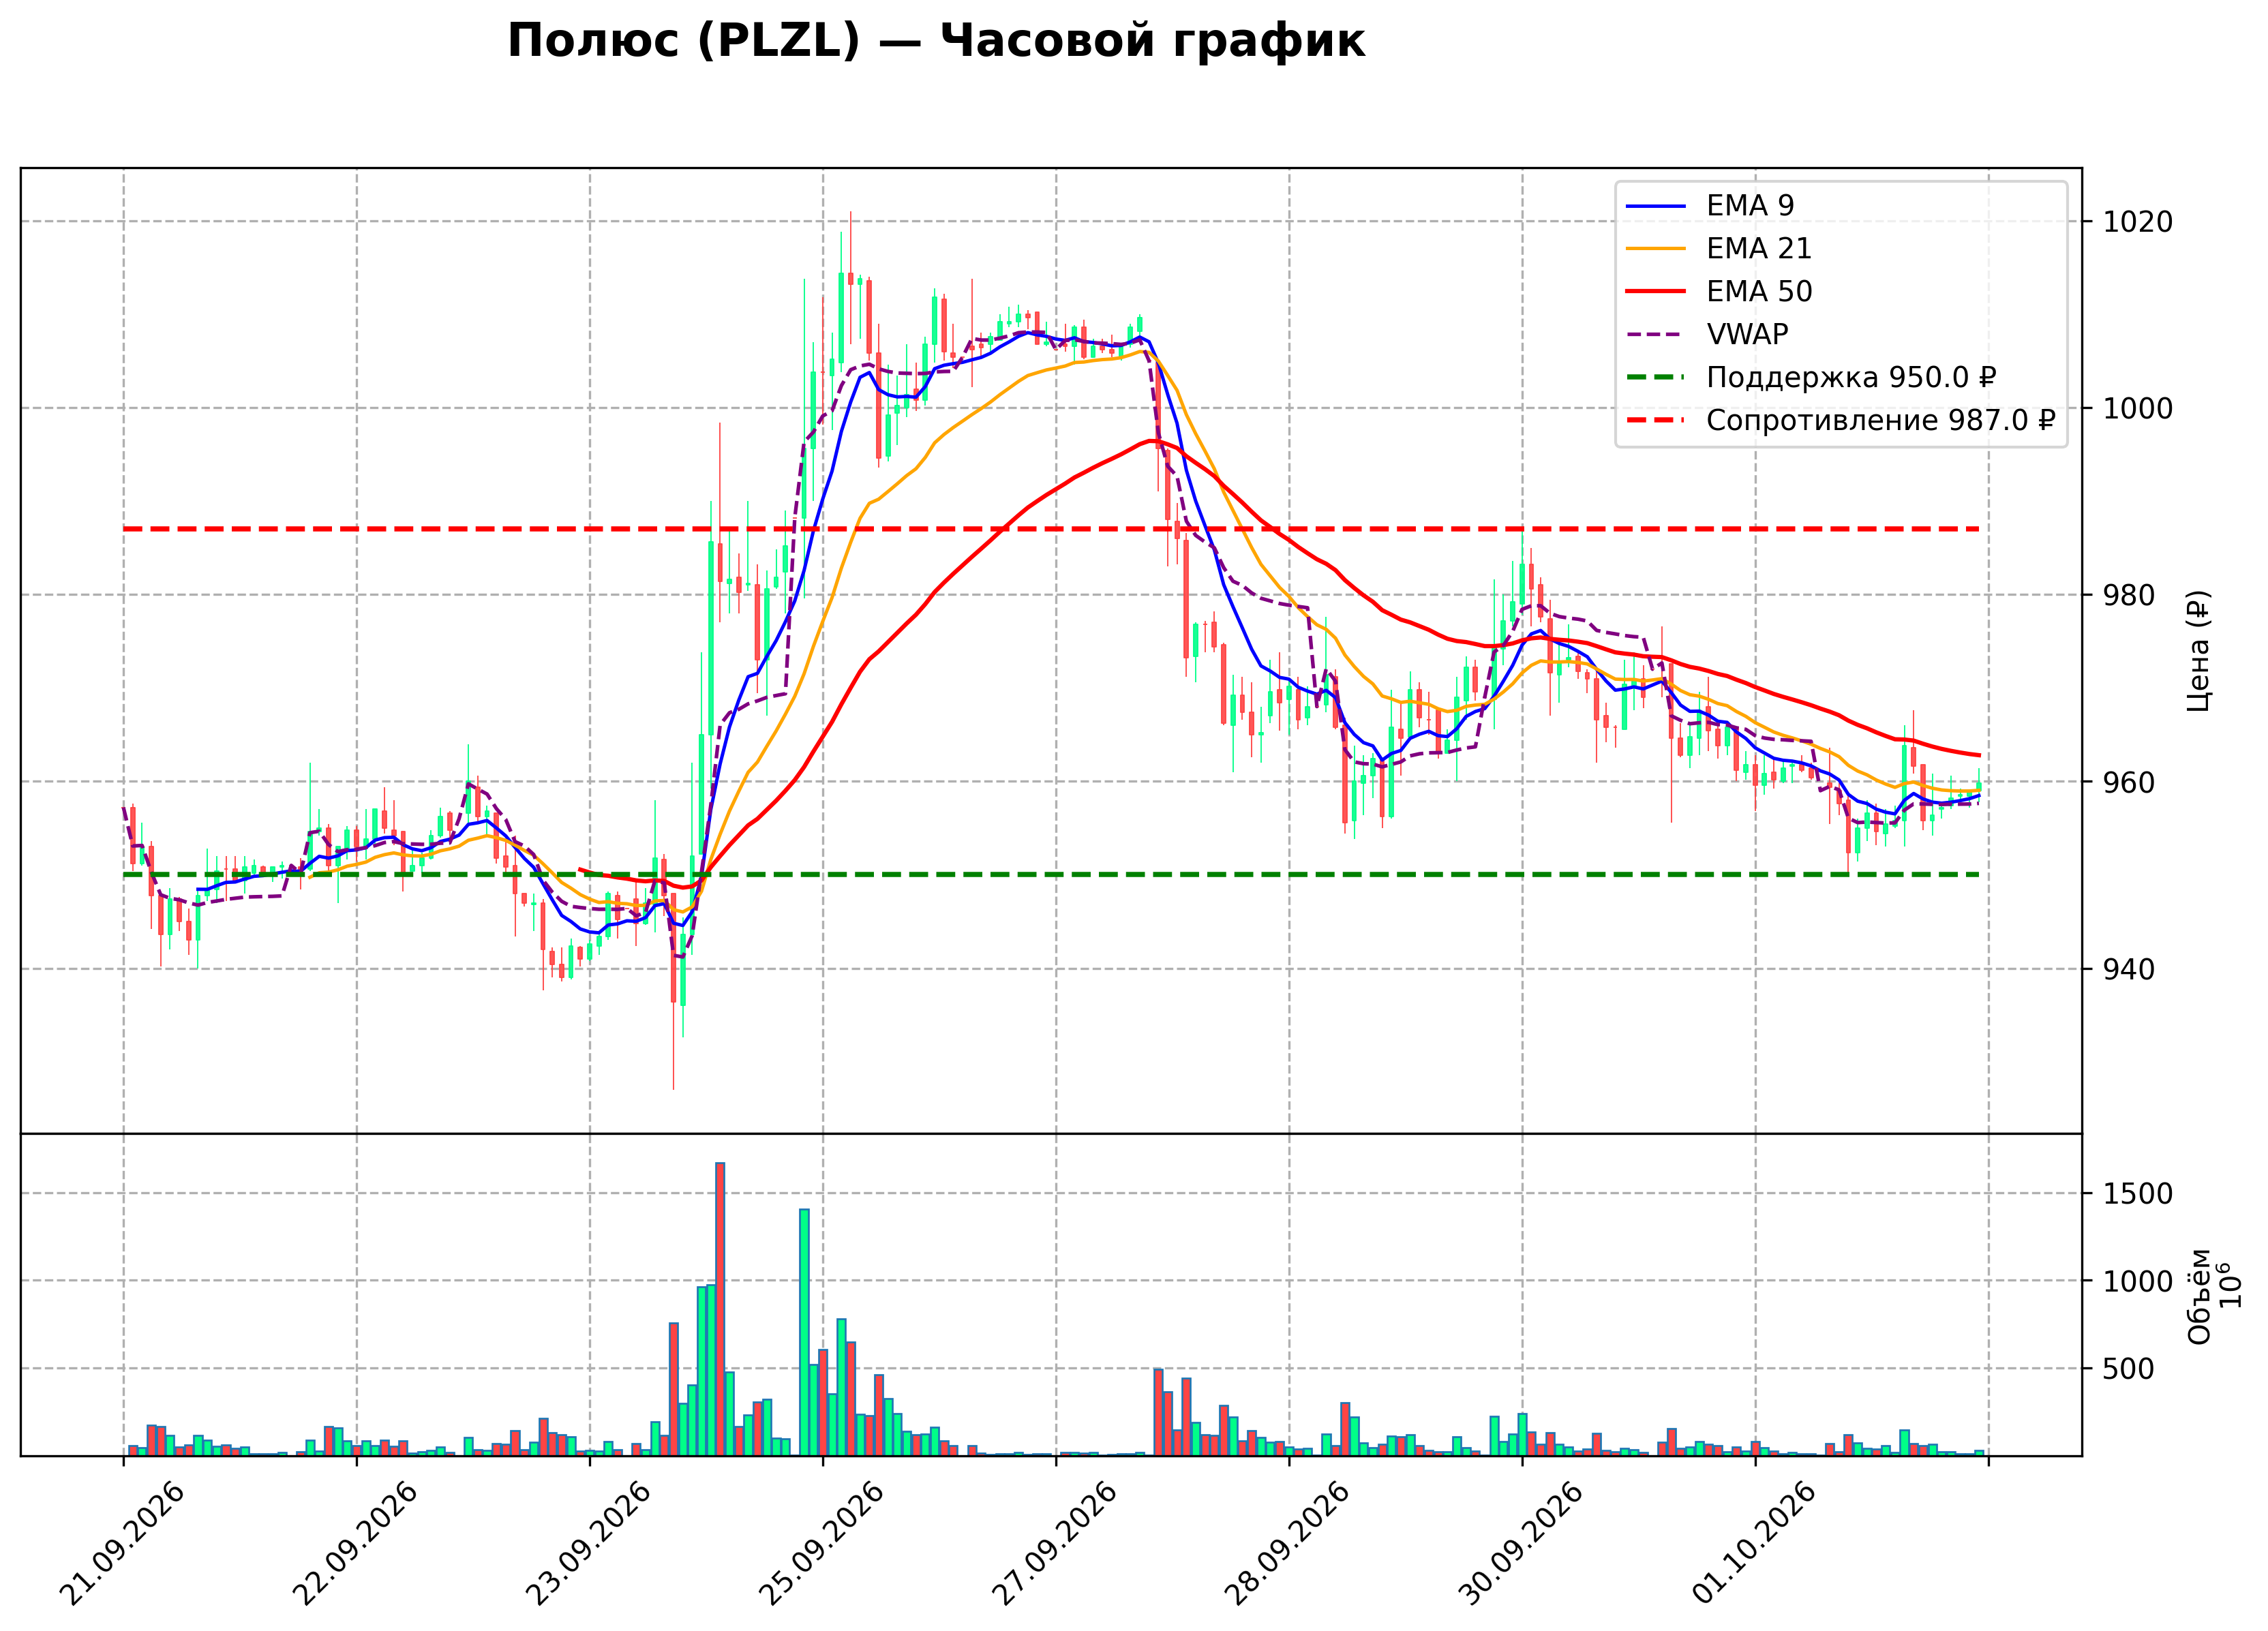Click the 'EMA 9' legend label

coord(1750,206)
